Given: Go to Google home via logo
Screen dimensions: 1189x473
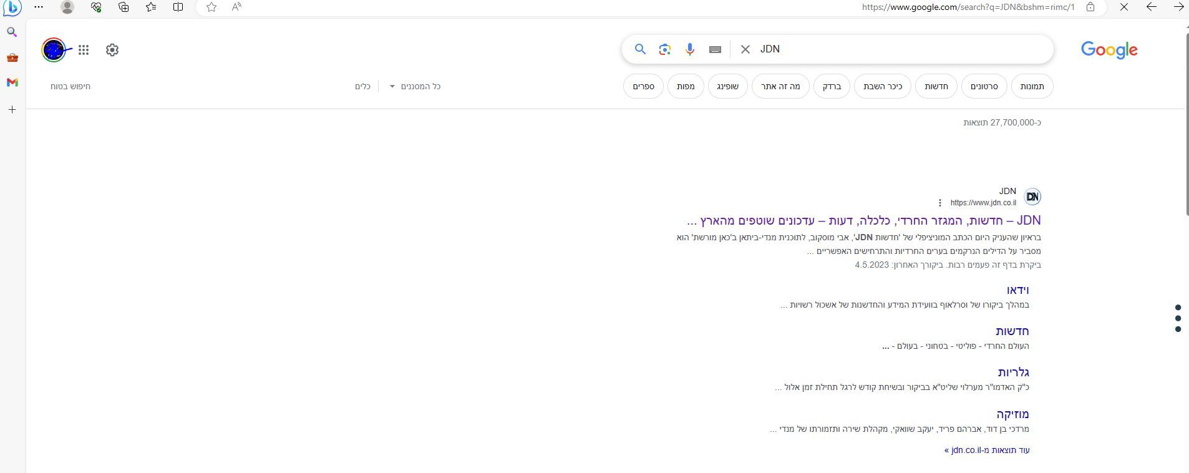Looking at the screenshot, I should [x=1109, y=50].
